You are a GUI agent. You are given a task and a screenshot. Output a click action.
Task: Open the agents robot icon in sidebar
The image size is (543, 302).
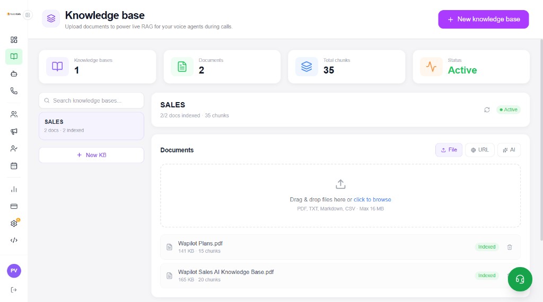[x=14, y=74]
